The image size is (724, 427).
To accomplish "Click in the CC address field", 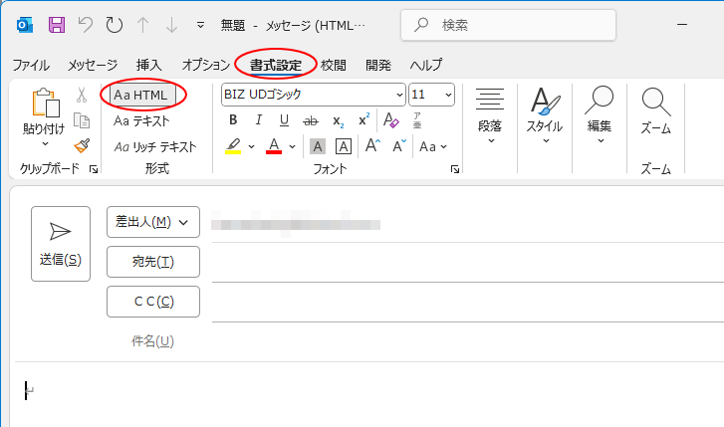I will (468, 302).
